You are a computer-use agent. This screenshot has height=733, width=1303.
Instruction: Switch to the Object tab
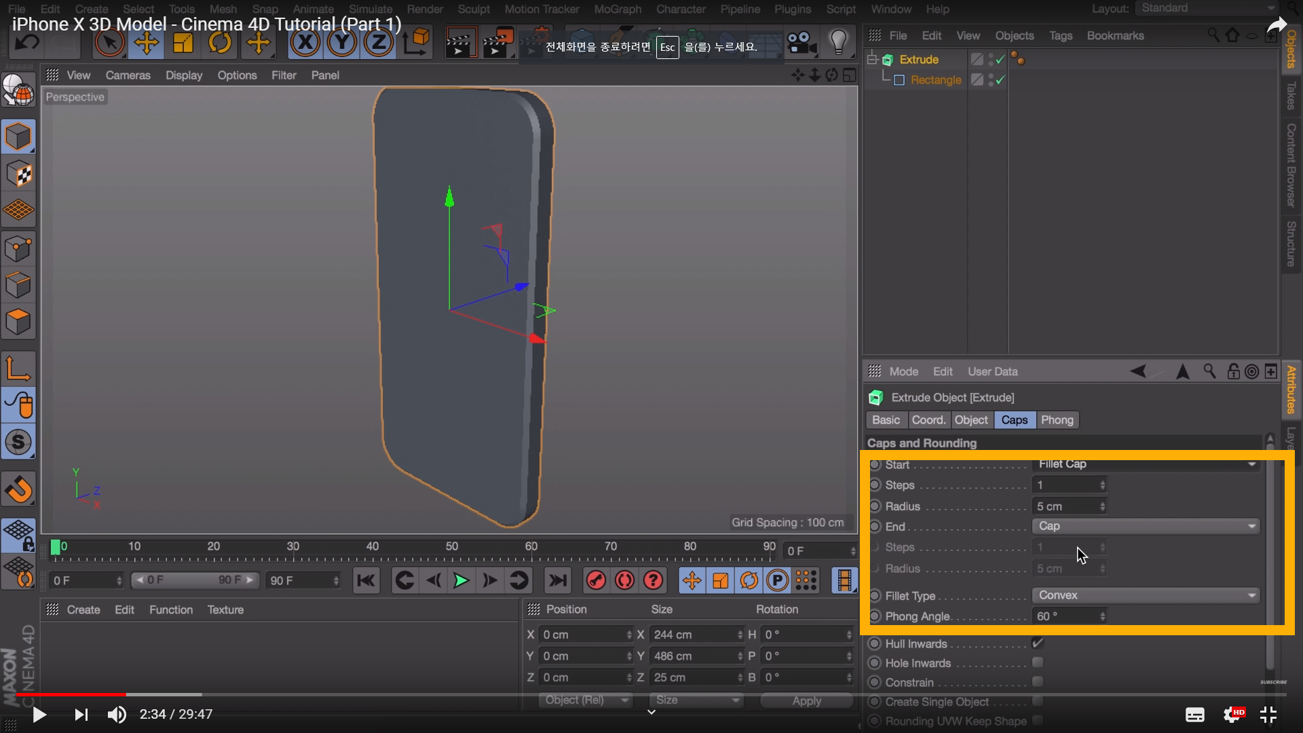[x=971, y=420]
